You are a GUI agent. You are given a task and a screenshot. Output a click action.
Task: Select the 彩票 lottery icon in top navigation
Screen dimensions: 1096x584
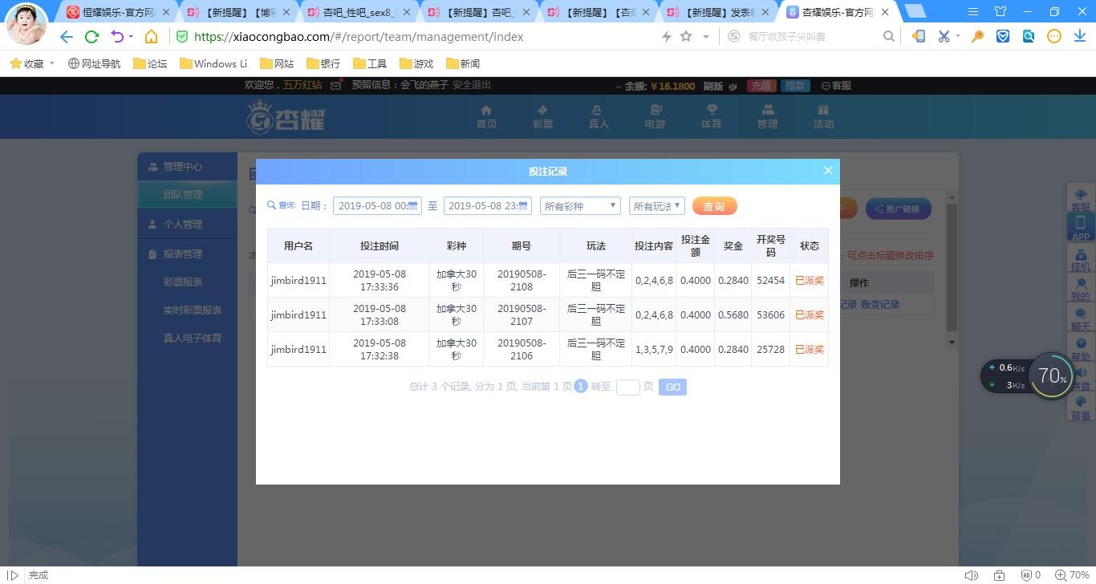(542, 116)
